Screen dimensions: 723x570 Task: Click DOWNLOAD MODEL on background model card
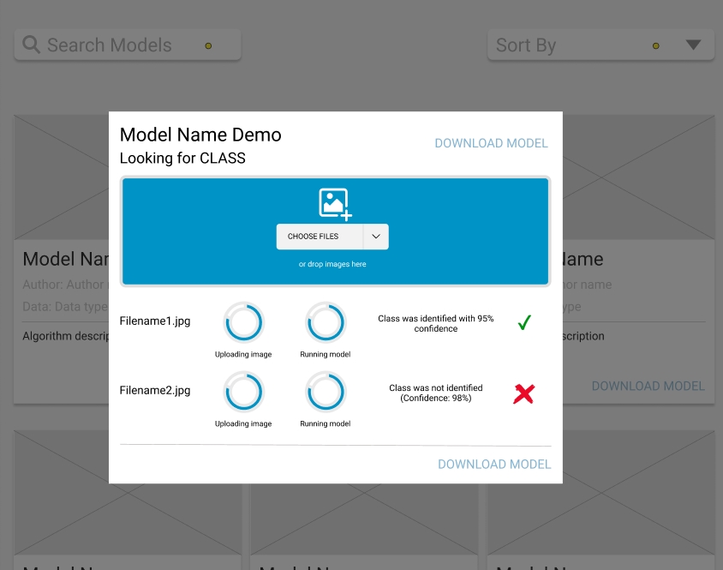click(648, 386)
